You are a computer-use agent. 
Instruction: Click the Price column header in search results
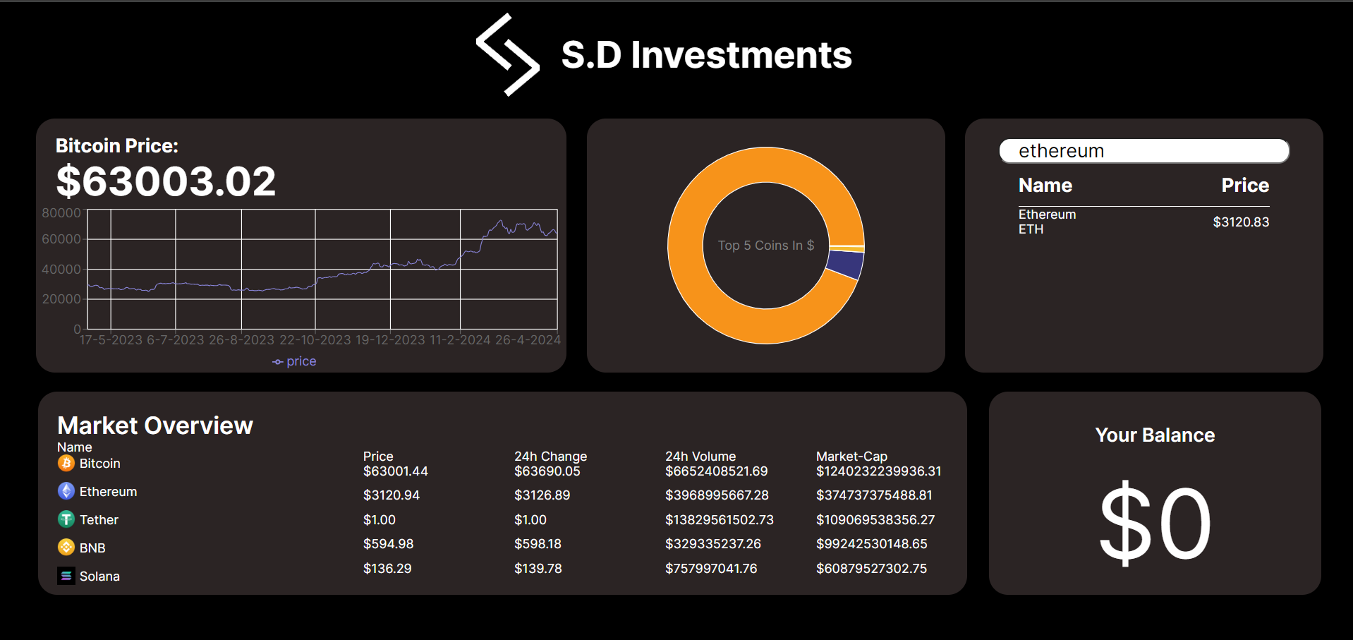pos(1244,186)
